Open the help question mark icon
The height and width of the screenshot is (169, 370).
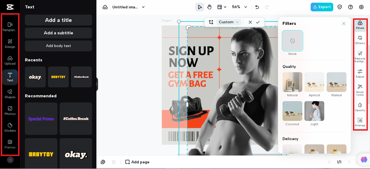click(x=350, y=7)
